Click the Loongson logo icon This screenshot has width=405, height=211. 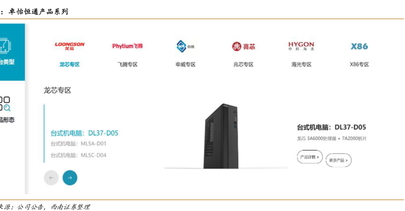tap(69, 46)
